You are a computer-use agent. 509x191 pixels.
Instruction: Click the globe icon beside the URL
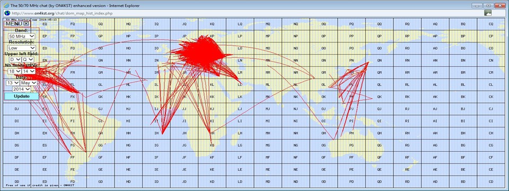tap(6, 13)
